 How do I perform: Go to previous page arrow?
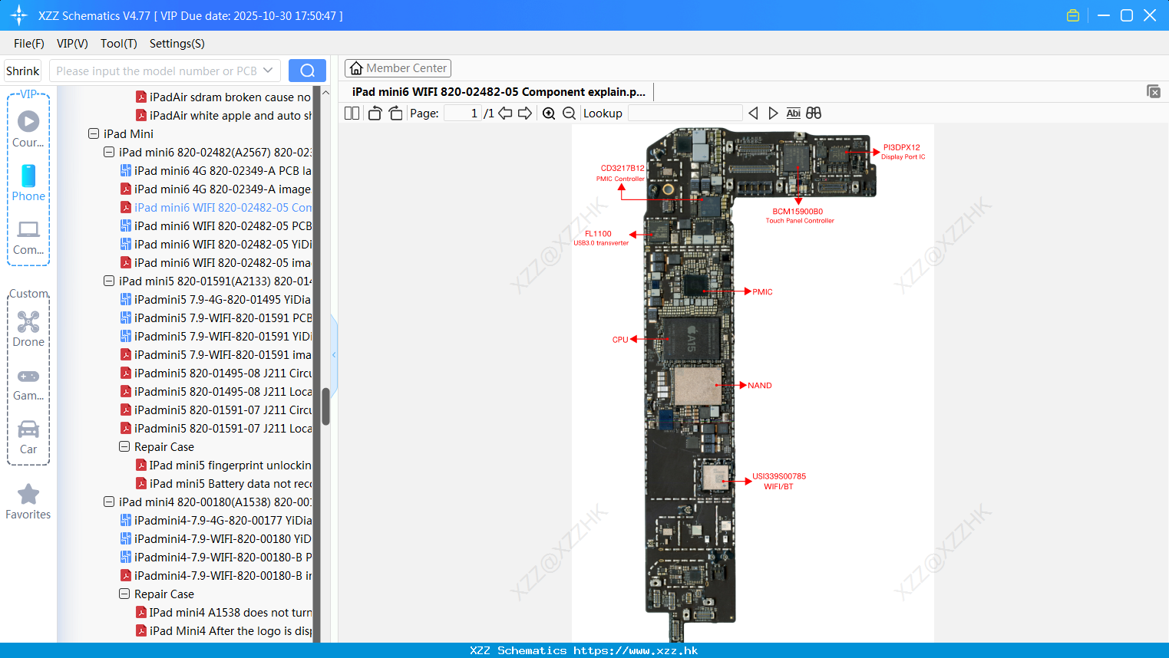coord(505,113)
